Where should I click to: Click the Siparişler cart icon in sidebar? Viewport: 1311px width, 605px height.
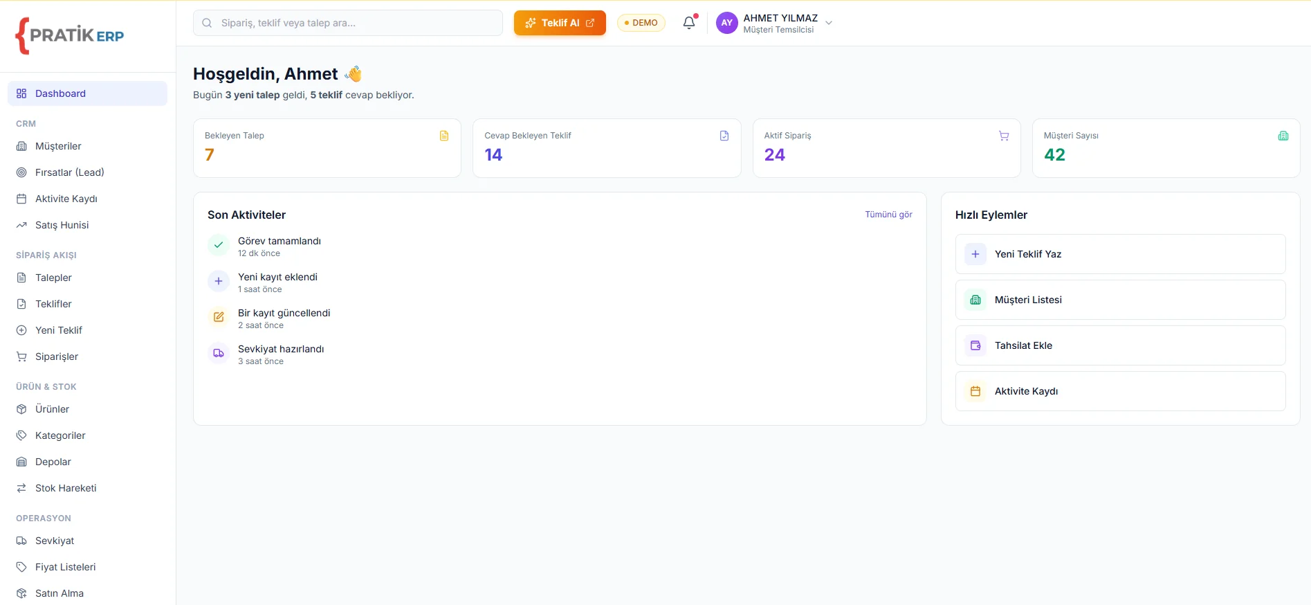(x=21, y=356)
